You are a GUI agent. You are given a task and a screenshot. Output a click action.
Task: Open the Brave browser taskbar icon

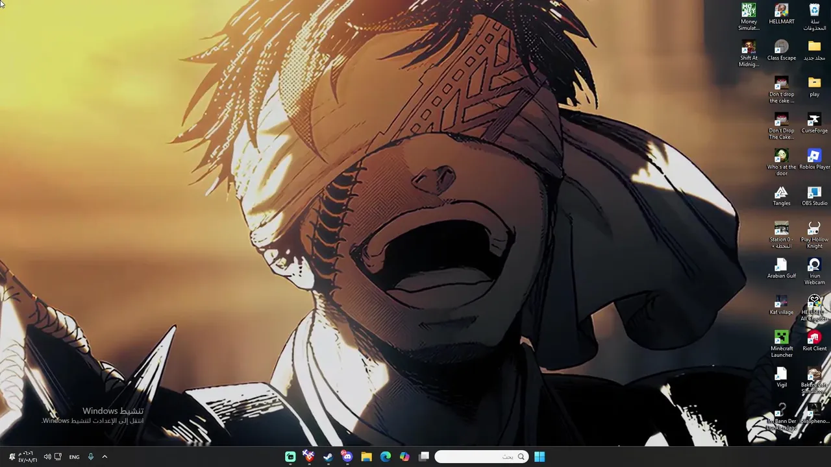(309, 457)
